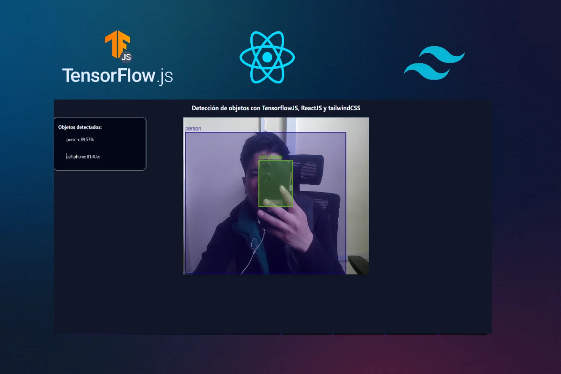
Task: Click the React atom logo
Action: coord(267,57)
